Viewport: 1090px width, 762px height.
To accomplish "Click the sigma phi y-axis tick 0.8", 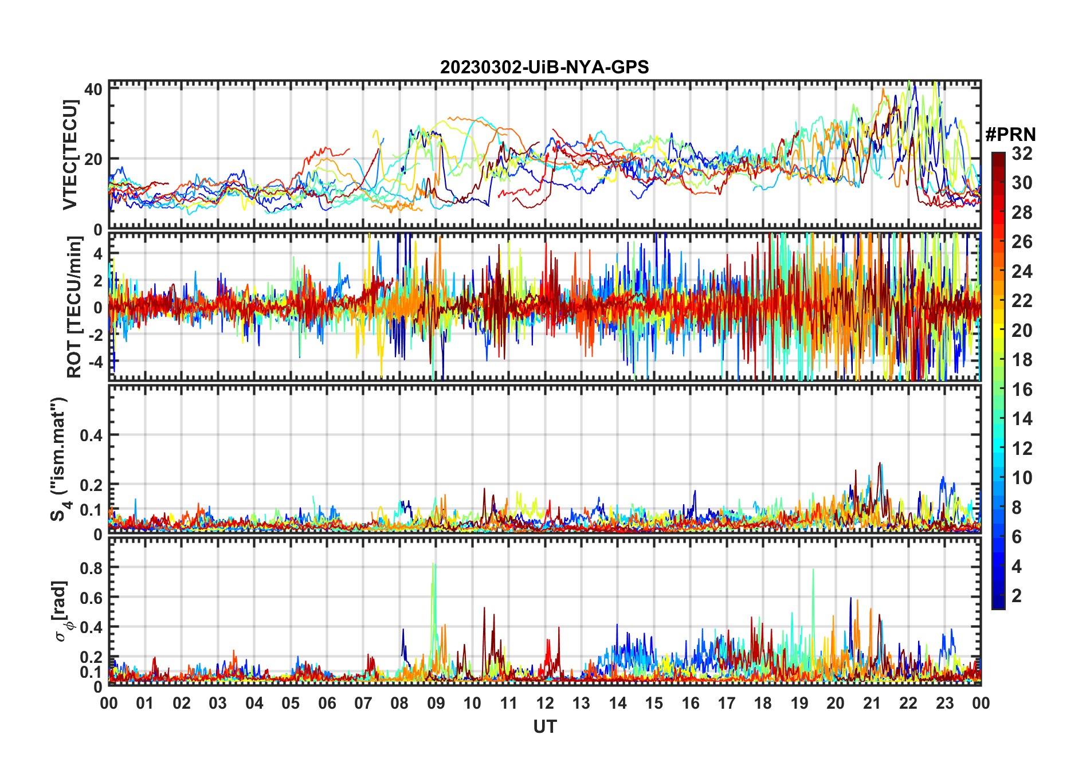I will tap(91, 568).
